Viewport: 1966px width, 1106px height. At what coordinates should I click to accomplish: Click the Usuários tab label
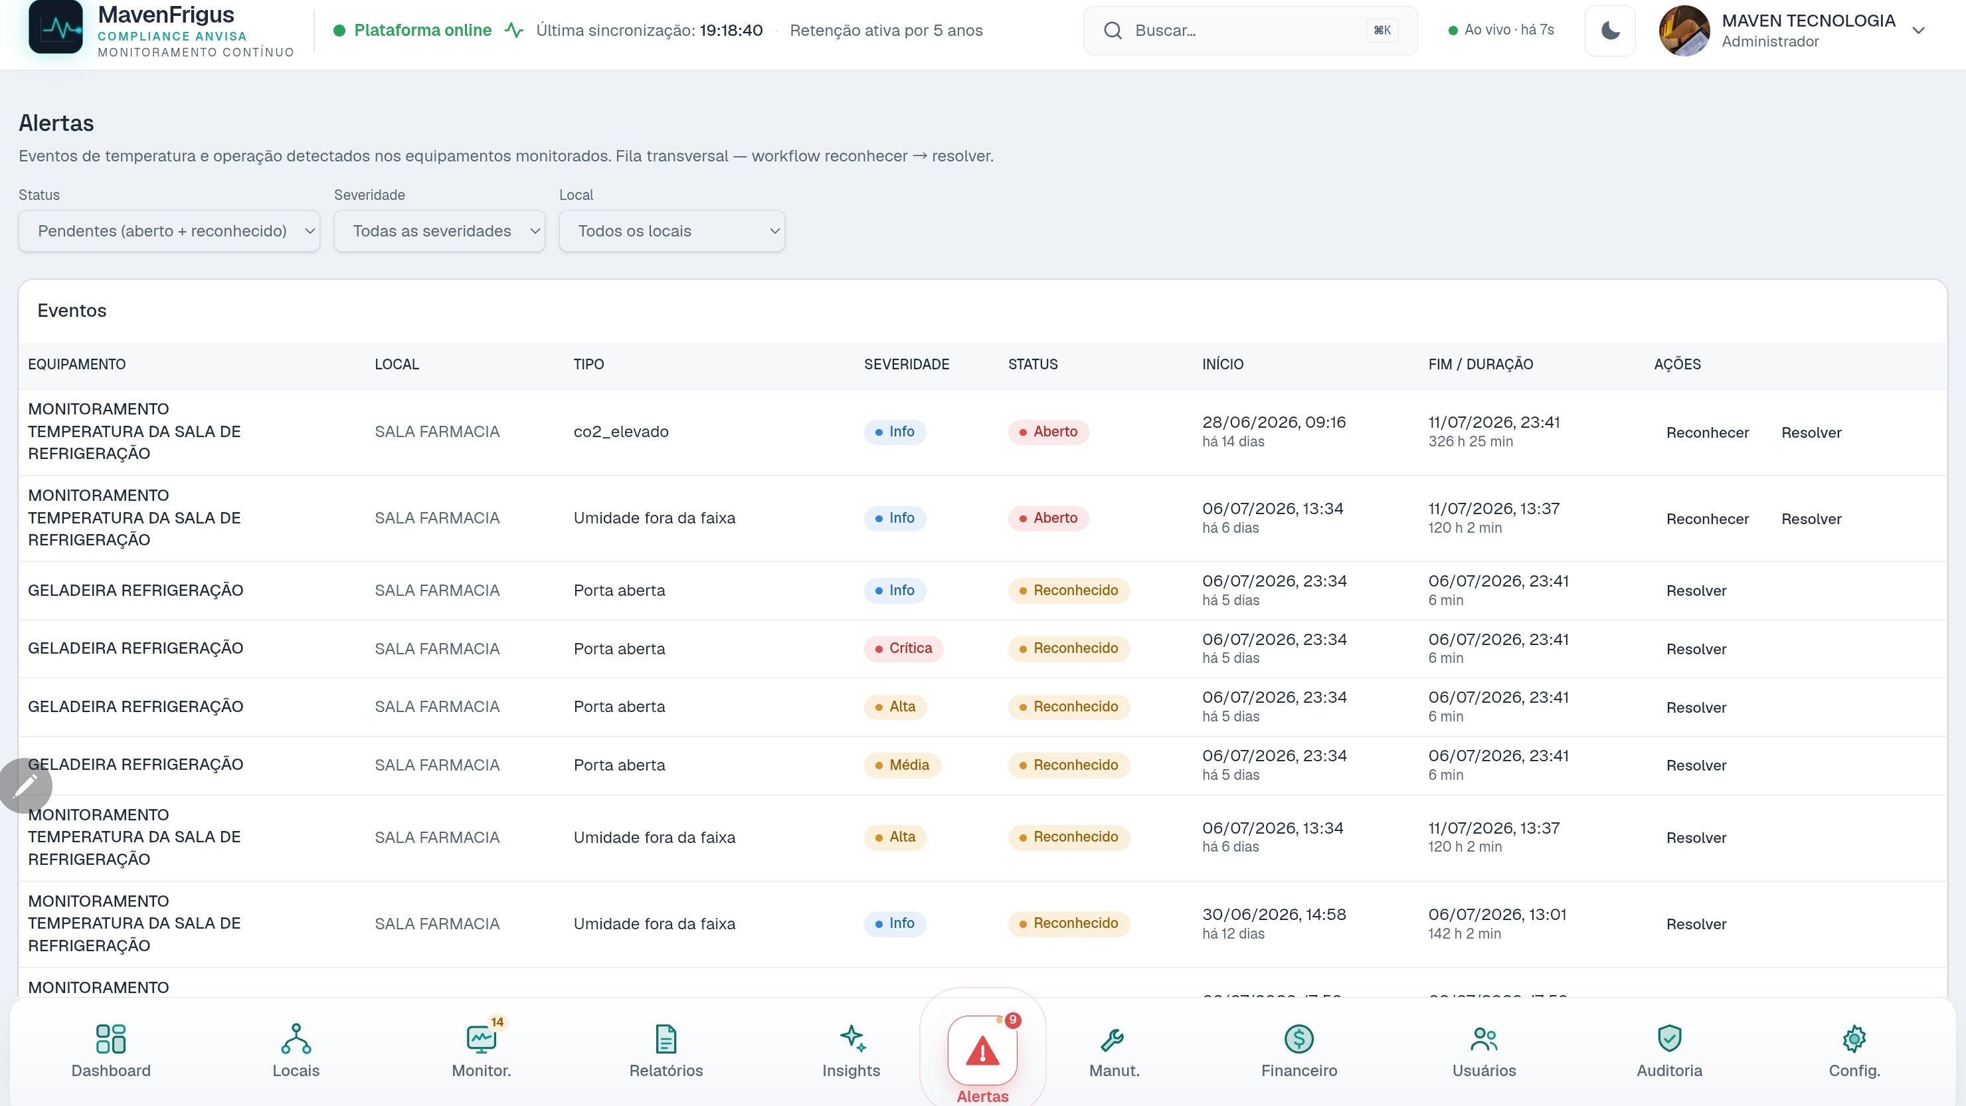pyautogui.click(x=1484, y=1070)
